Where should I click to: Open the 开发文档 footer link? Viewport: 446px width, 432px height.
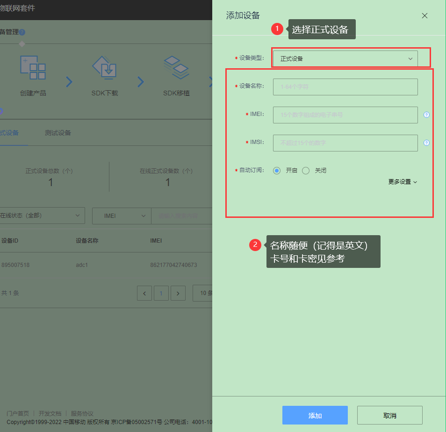[50, 413]
